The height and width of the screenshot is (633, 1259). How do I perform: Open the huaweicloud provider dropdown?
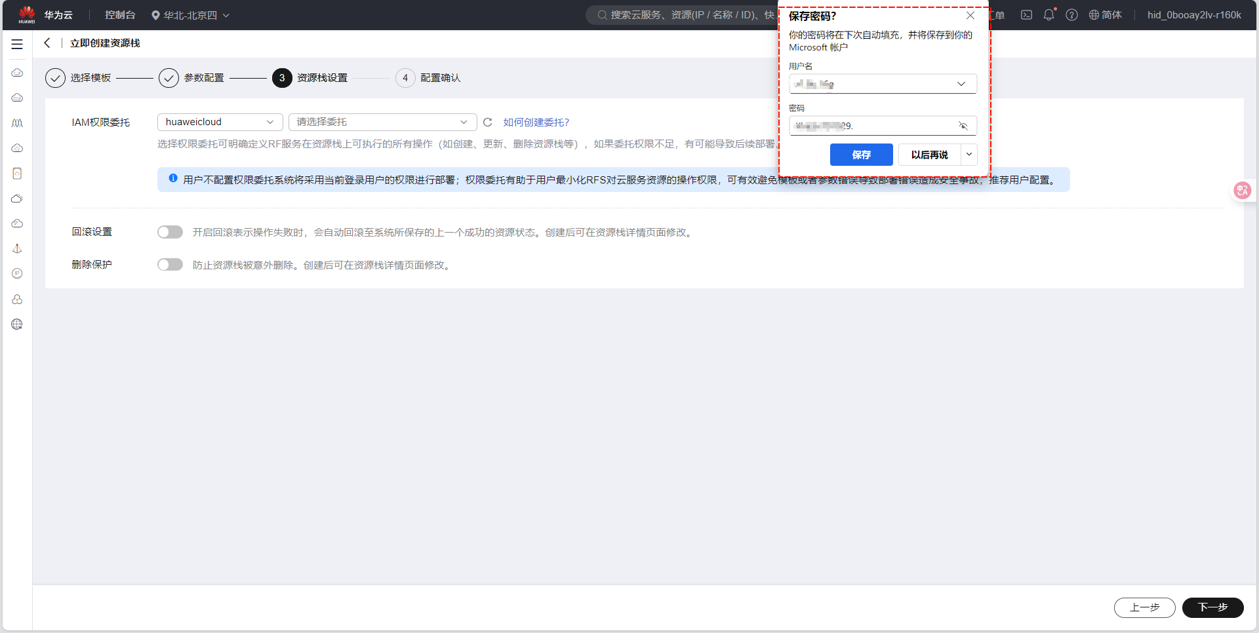[220, 122]
